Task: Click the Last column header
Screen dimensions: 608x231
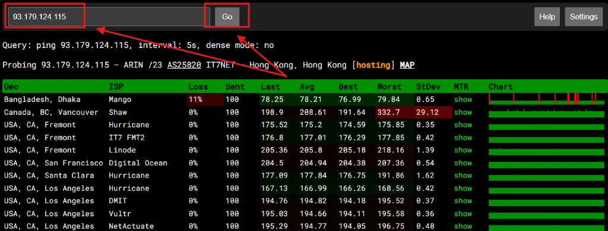Action: [270, 86]
